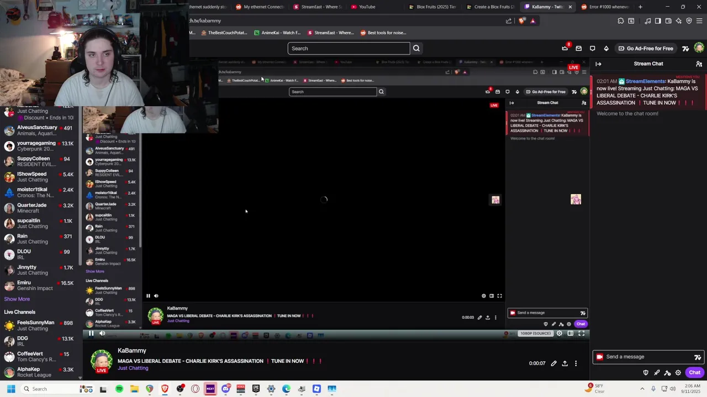Open the browser hamburger main menu
The height and width of the screenshot is (397, 707).
point(699,21)
